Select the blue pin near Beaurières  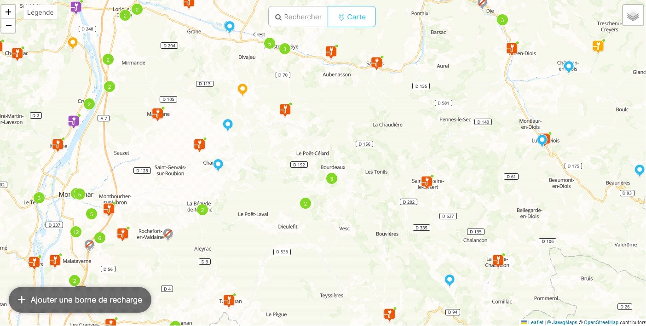[x=640, y=170]
